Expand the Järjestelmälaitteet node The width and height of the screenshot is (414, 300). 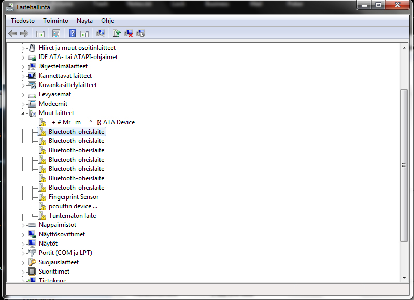coord(23,67)
